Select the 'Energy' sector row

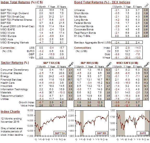(5, 76)
